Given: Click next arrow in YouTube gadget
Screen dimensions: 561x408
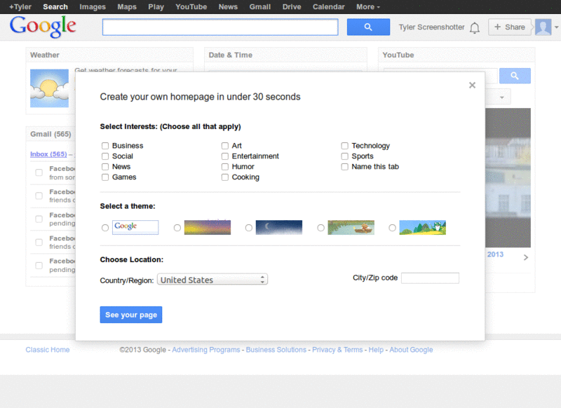Looking at the screenshot, I should pyautogui.click(x=525, y=257).
